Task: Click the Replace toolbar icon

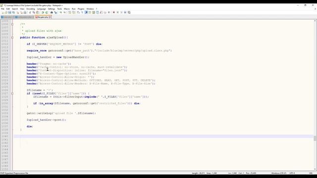Action: coord(55,12)
